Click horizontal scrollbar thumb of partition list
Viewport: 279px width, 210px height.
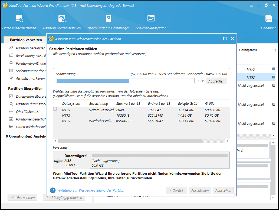coord(130,141)
